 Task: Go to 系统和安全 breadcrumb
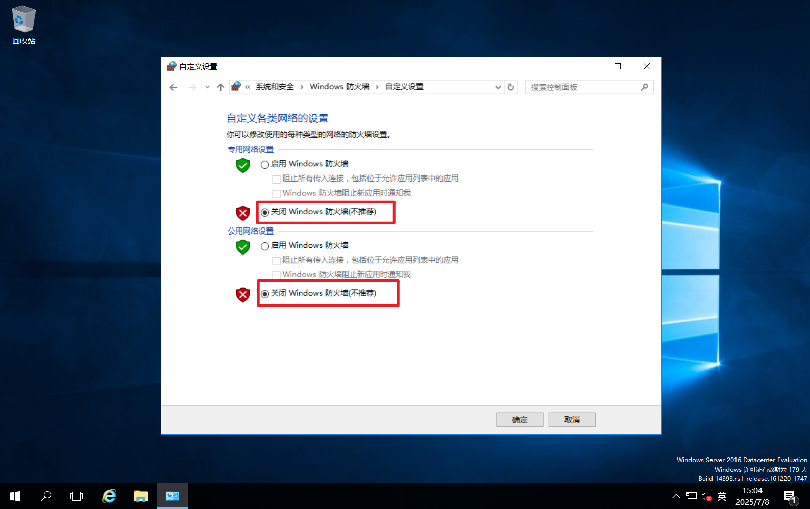(x=275, y=87)
